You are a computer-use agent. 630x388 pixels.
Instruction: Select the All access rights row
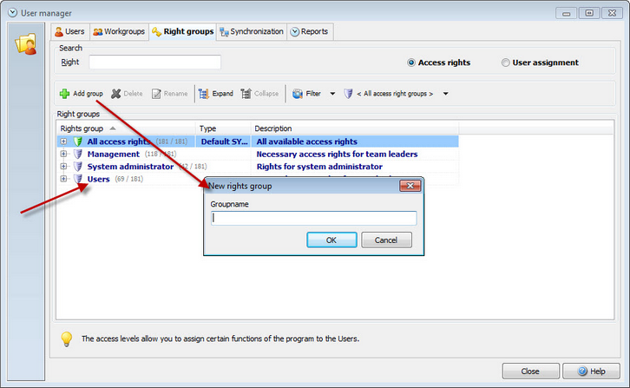pos(258,141)
